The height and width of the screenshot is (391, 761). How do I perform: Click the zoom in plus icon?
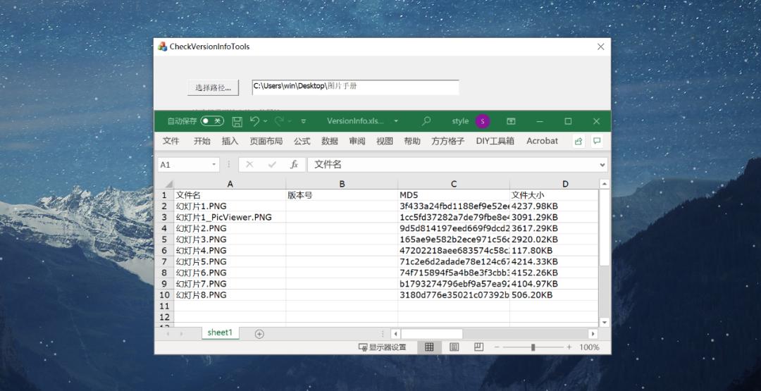tap(569, 347)
